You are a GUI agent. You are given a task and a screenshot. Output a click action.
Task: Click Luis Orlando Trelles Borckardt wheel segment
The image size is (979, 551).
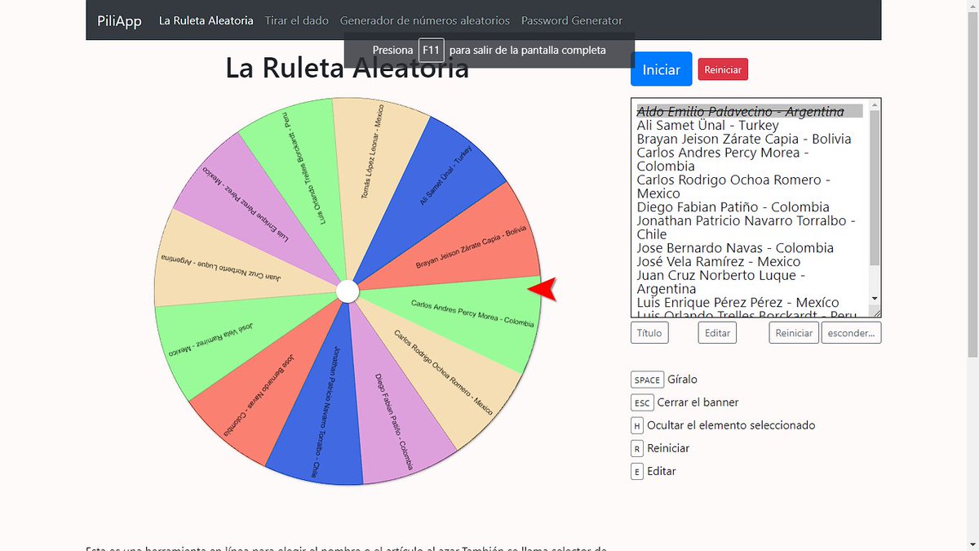coord(302,167)
